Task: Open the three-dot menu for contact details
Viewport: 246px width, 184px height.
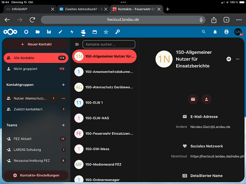Action: 238,59
